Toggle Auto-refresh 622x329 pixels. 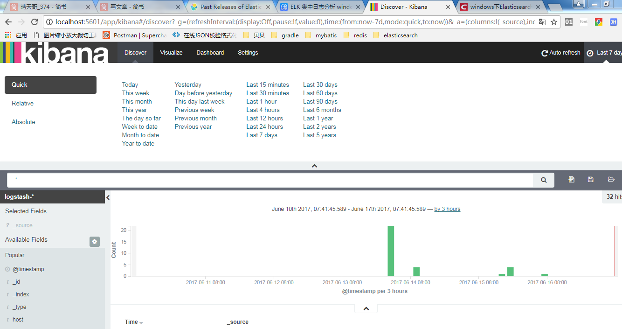(561, 53)
